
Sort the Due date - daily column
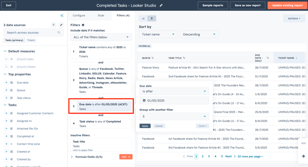(268, 58)
